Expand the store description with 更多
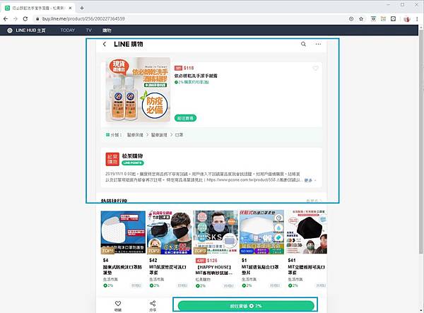Image resolution: width=424 pixels, height=313 pixels. pos(309,180)
